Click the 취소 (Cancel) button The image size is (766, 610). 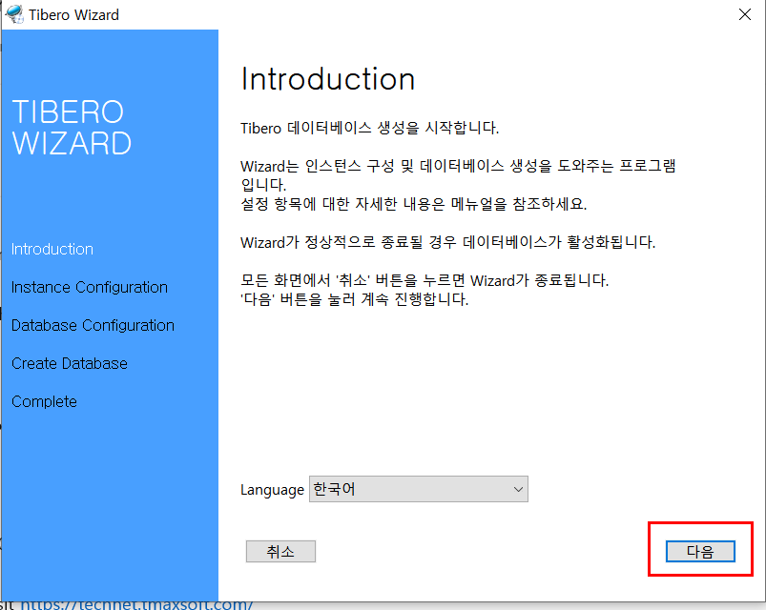pos(280,552)
